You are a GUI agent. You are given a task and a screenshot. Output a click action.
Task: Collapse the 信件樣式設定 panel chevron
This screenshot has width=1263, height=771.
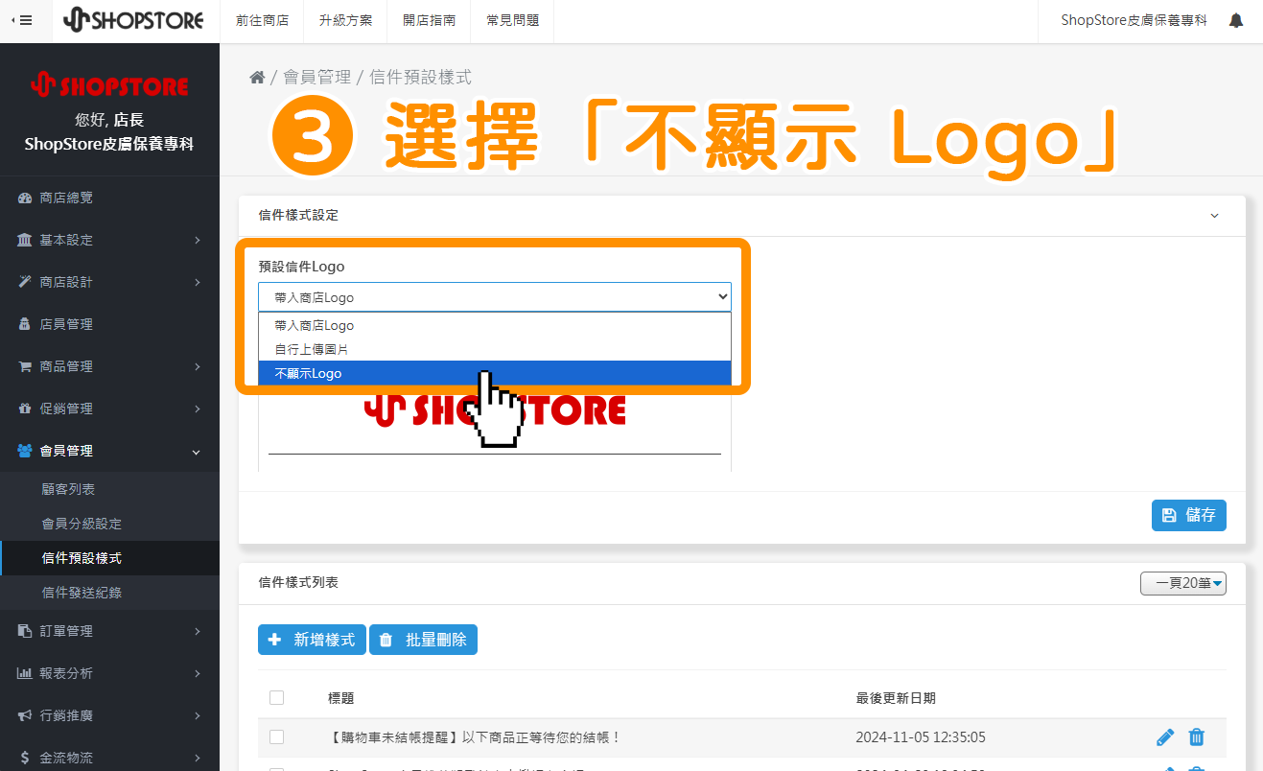point(1214,216)
